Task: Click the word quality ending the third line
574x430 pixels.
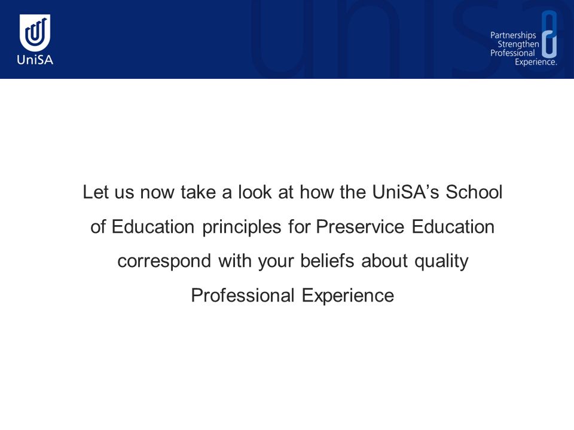Action: (441, 262)
